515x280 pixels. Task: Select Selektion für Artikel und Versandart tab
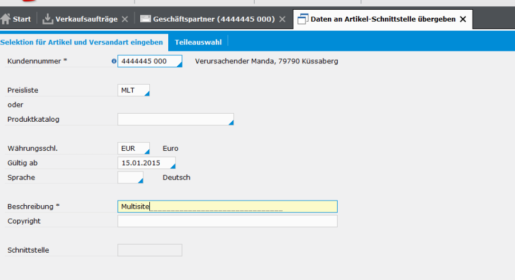click(81, 42)
